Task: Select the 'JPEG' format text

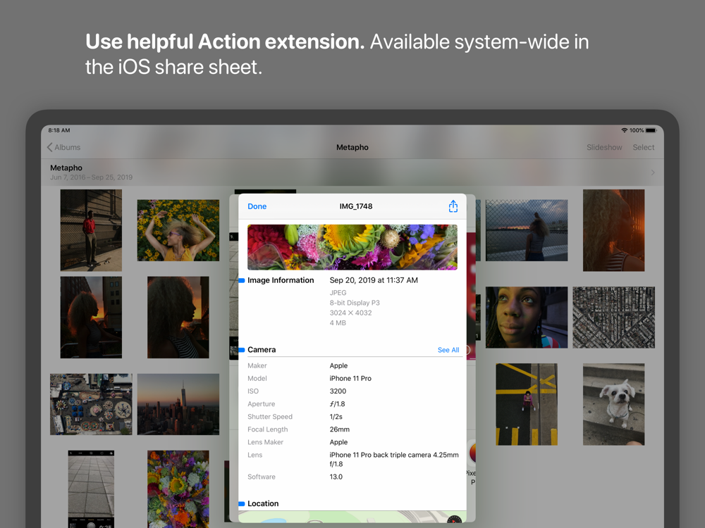Action: click(x=338, y=293)
